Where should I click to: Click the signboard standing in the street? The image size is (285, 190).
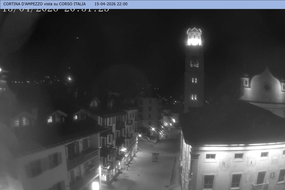coord(155,157)
